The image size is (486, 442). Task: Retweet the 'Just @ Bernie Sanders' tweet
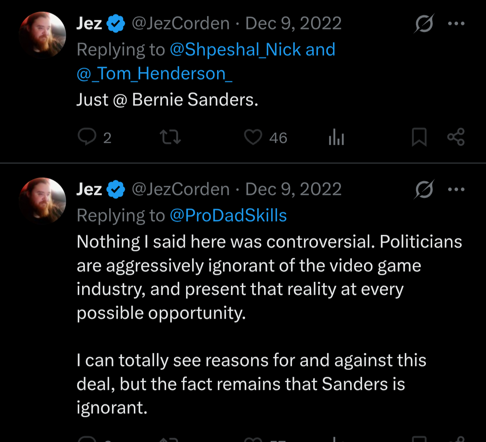[x=170, y=138]
